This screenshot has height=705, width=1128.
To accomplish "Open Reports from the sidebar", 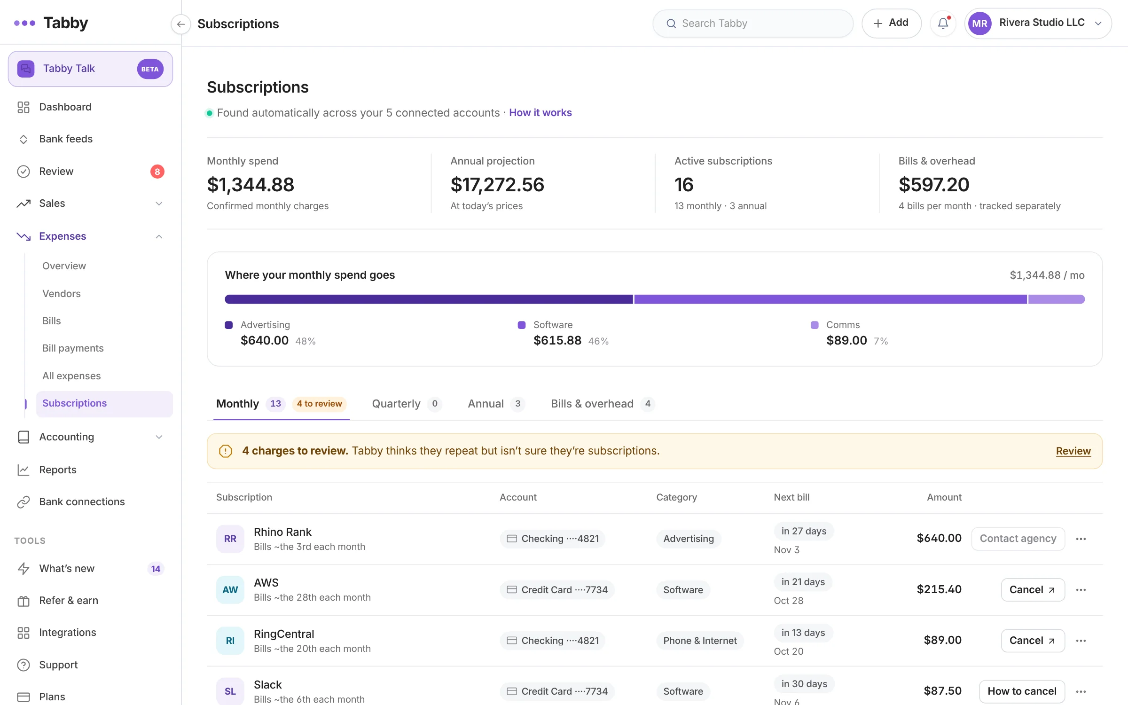I will pos(90,470).
